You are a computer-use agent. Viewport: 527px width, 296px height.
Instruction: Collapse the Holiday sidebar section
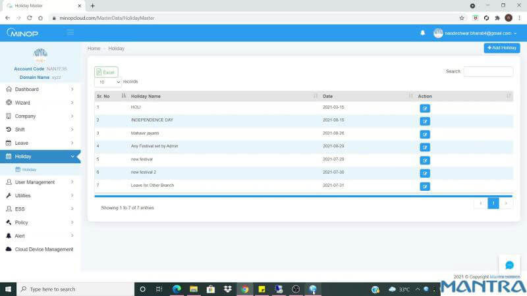tap(40, 157)
